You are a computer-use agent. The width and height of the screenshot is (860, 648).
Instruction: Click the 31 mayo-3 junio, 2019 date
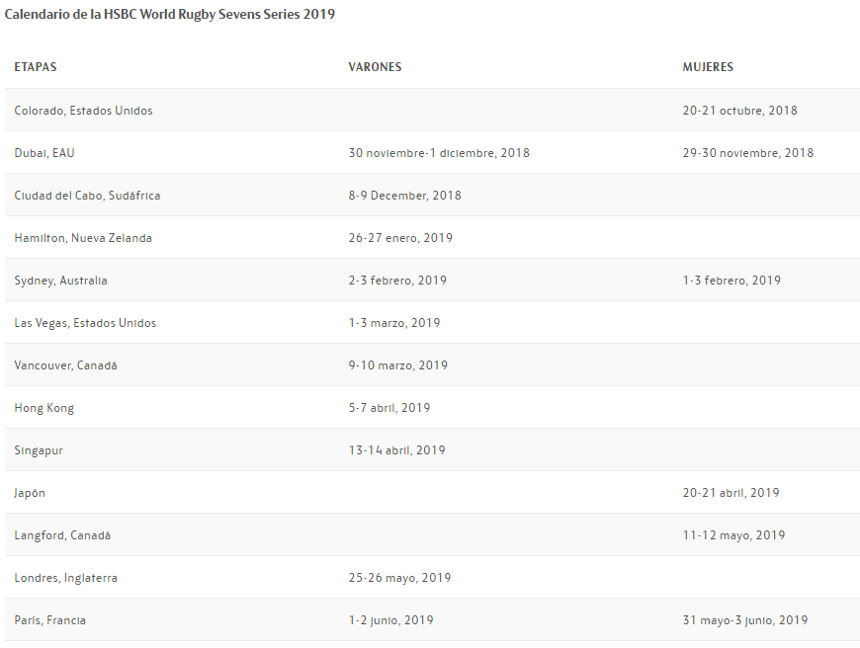coord(744,620)
